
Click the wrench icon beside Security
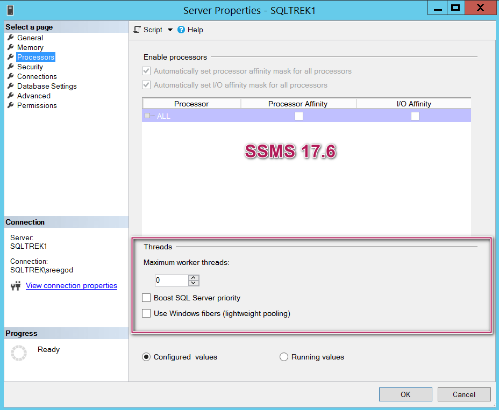point(10,67)
